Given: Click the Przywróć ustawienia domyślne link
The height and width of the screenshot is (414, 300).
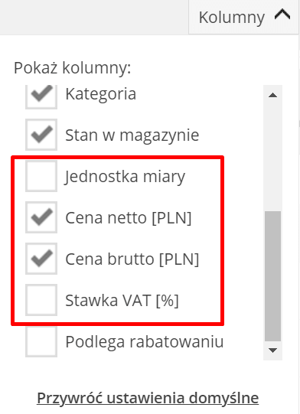Looking at the screenshot, I should (148, 398).
